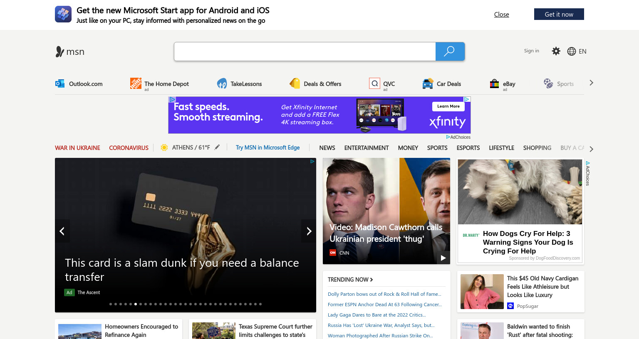Click Try MSN in Microsoft Edge link
Viewport: 639px width, 339px height.
tap(267, 147)
